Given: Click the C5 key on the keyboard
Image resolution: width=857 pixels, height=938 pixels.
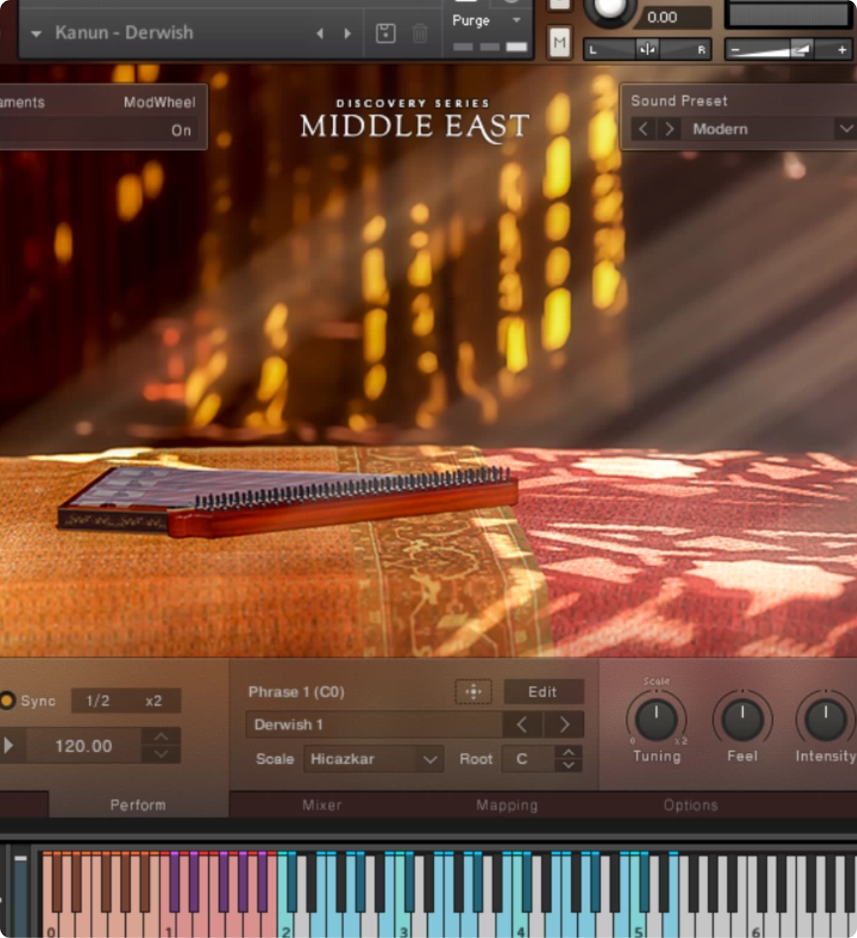Looking at the screenshot, I should coord(639,920).
